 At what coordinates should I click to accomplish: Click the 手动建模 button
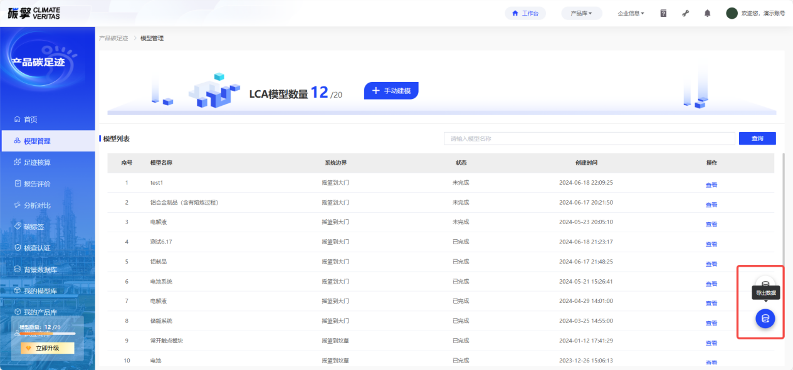point(391,91)
